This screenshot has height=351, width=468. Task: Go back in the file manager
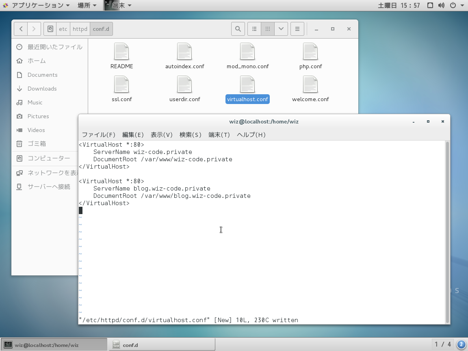(21, 29)
